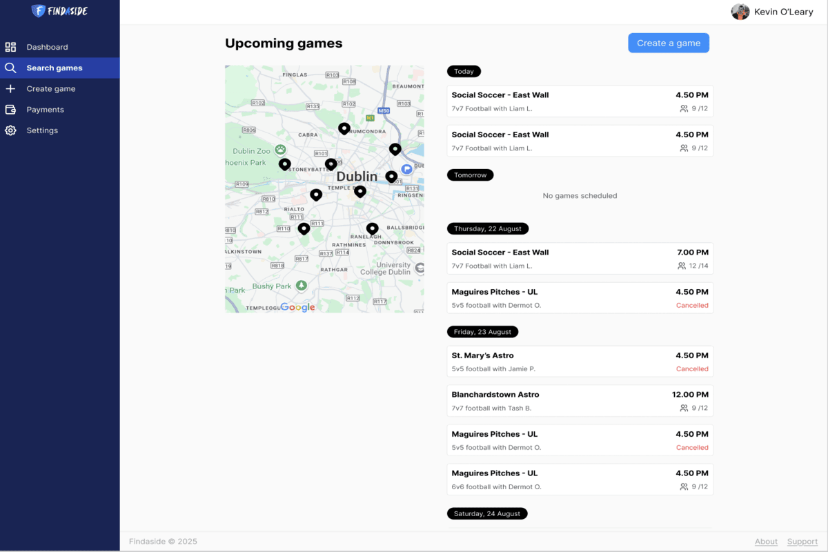The width and height of the screenshot is (828, 552).
Task: Open St. Mary's Astro game card
Action: click(580, 362)
